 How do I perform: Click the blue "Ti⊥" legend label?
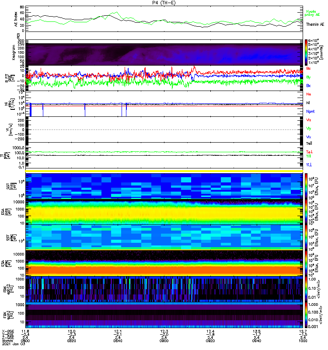(x=309, y=165)
